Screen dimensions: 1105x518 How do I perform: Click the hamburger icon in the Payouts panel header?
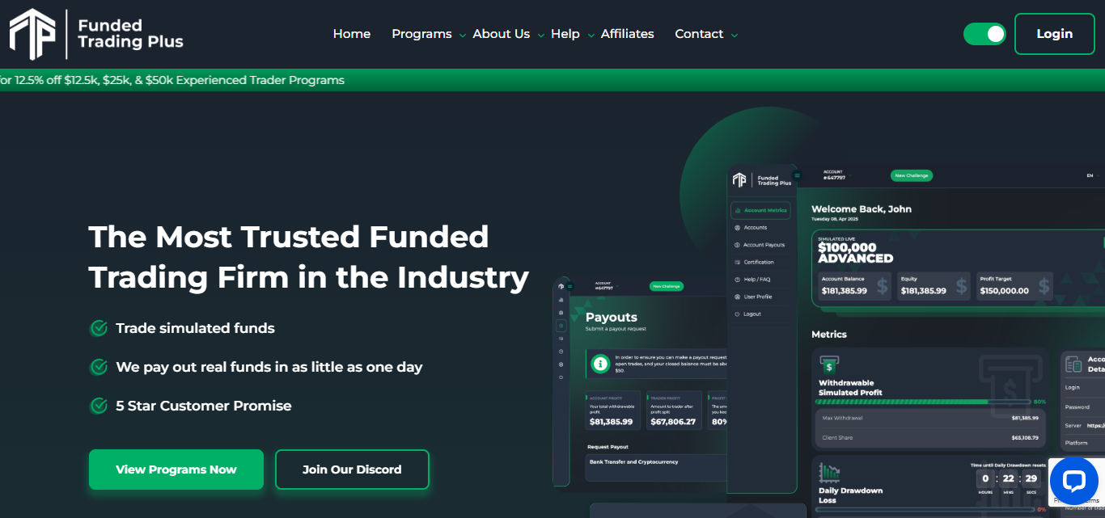(x=569, y=286)
